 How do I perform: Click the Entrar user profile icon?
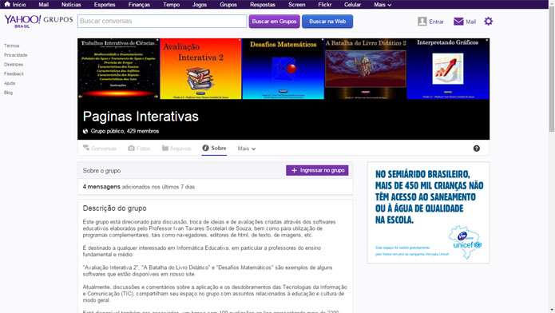click(422, 22)
